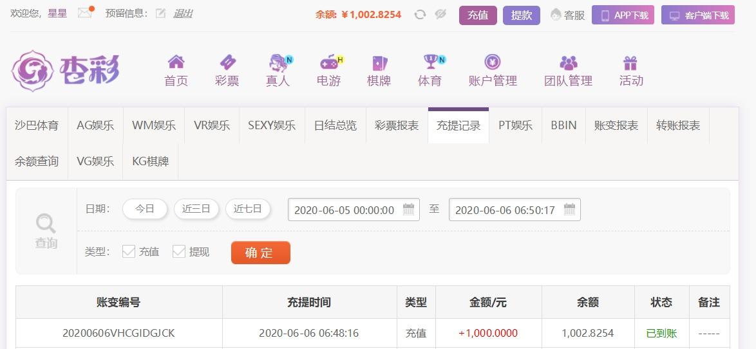
Task: Switch to the BBIN tab
Action: (563, 125)
